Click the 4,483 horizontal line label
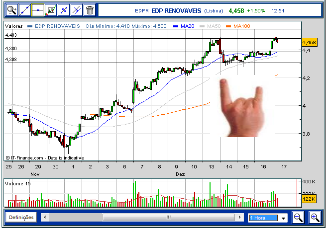The width and height of the screenshot is (327, 229). [x=11, y=35]
